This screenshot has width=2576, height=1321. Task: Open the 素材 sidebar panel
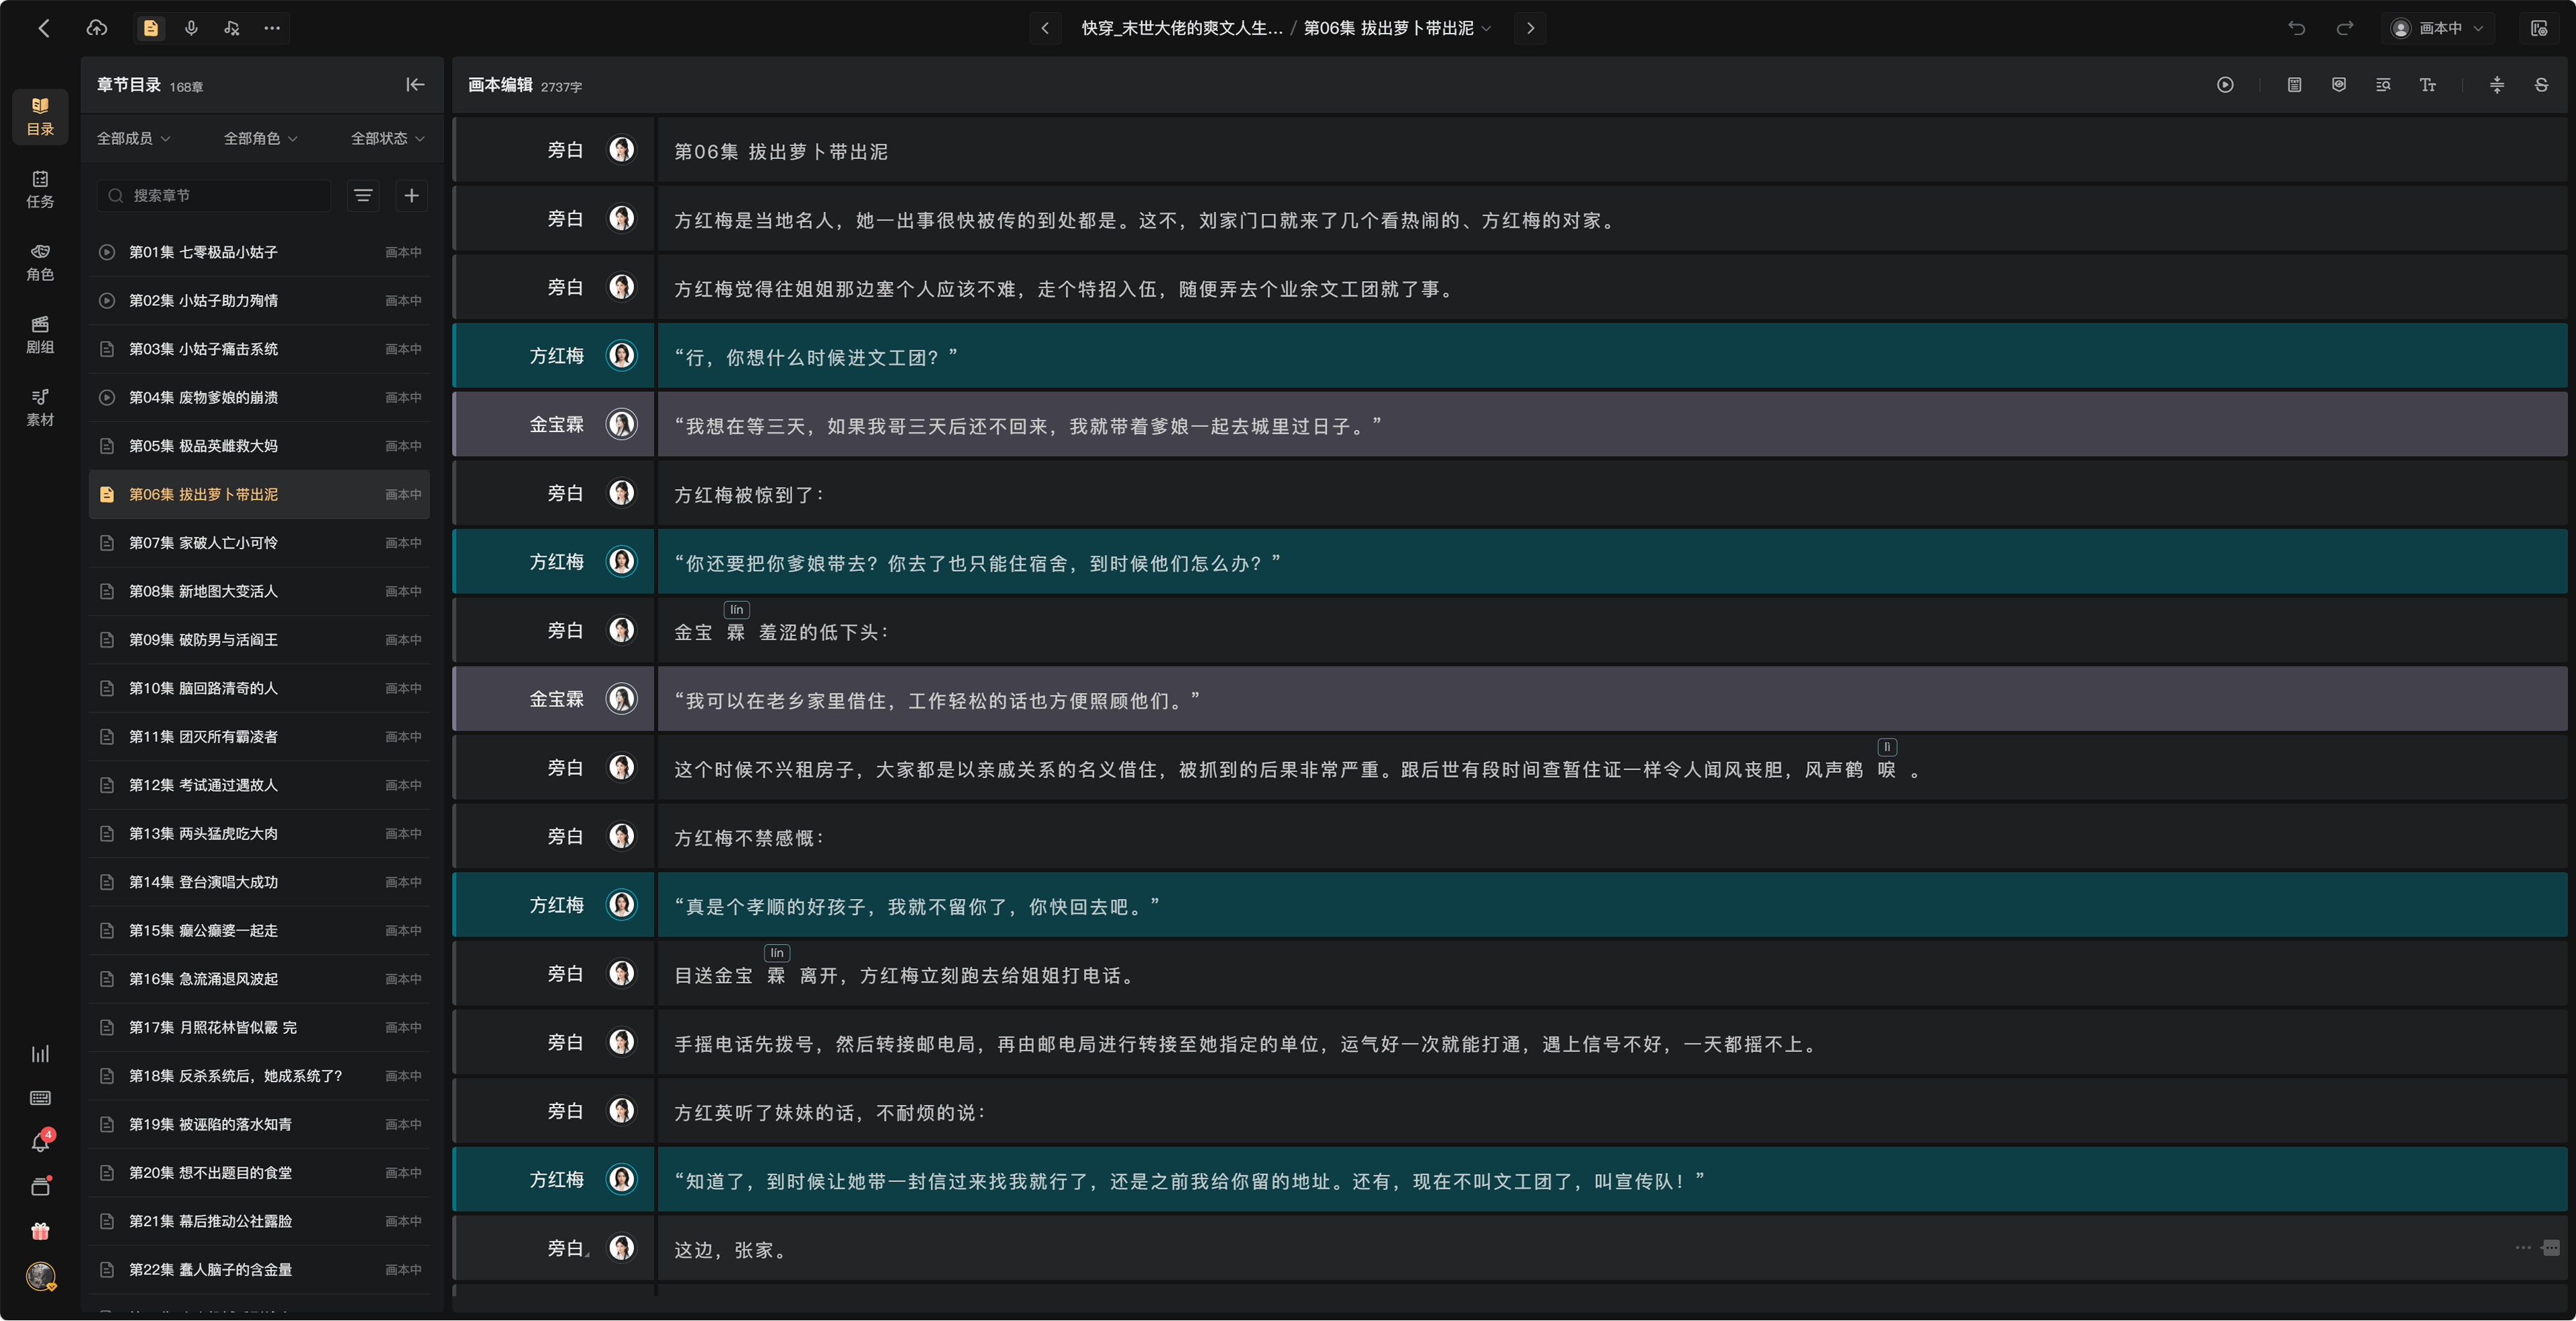coord(40,407)
